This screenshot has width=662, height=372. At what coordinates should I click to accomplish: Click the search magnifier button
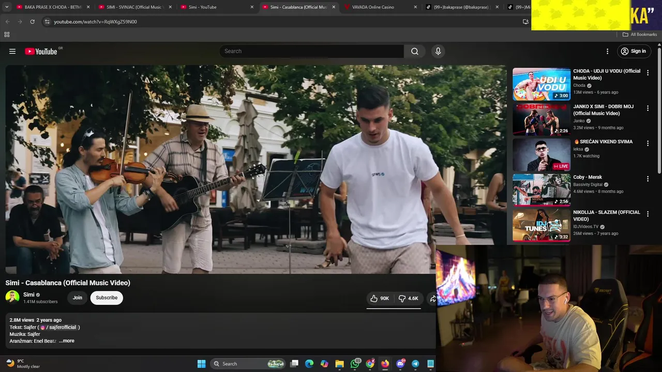415,51
